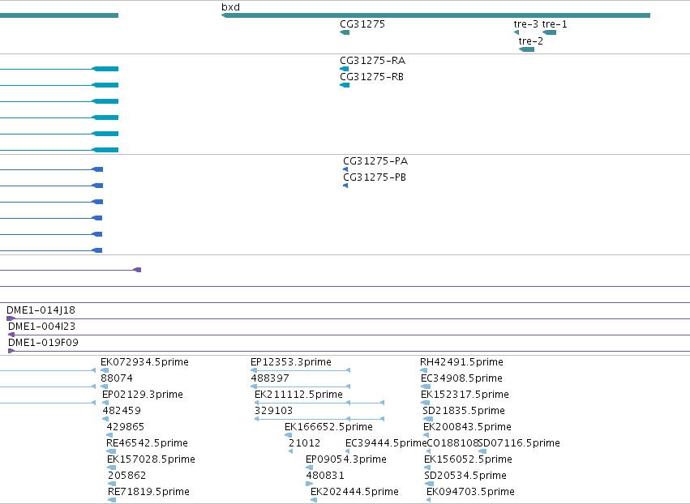Viewport: 690px width, 504px height.
Task: Click EST label EP09054.3prime
Action: tap(346, 459)
